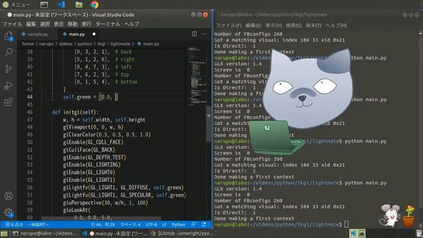Open terminal 検索(S) menu
The height and width of the screenshot is (238, 423).
click(x=293, y=25)
